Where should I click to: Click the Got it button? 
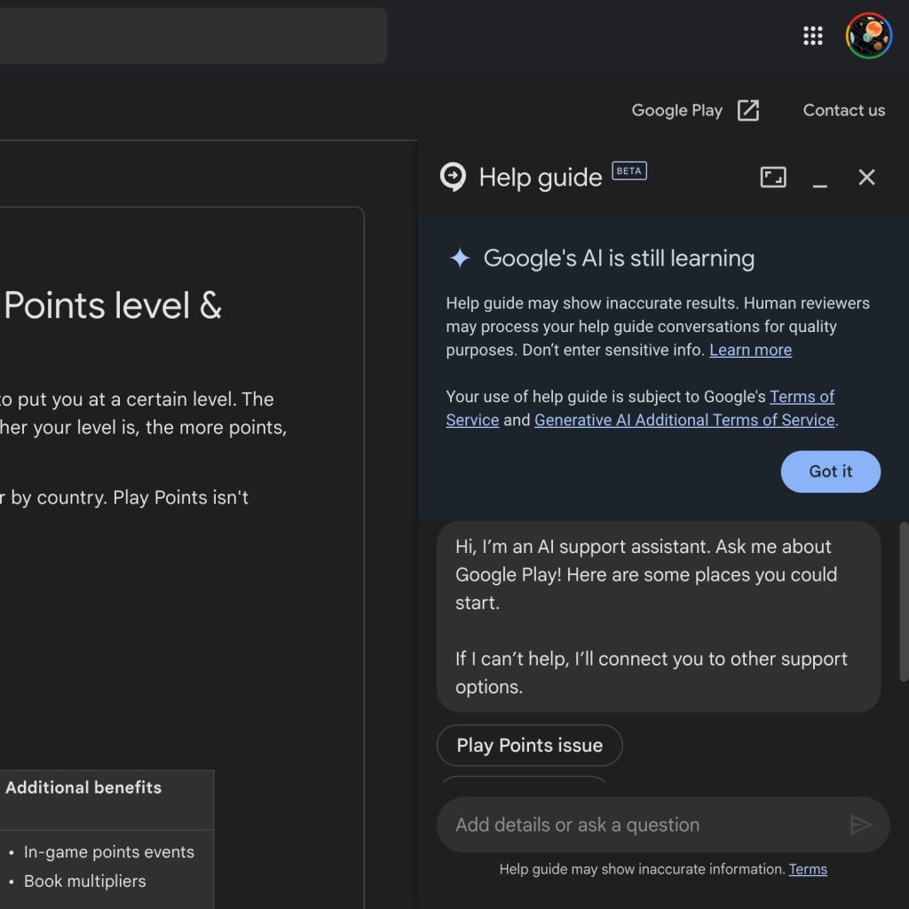point(830,471)
